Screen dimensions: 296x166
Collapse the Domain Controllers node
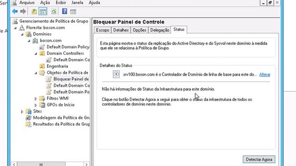coord(36,54)
